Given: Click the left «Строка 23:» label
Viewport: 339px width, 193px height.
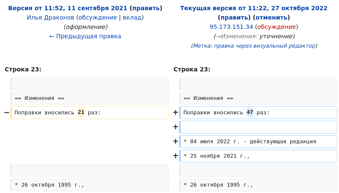Looking at the screenshot, I should pos(23,69).
